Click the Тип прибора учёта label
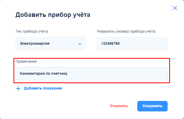Screen dimensions: 184x119 [32, 32]
